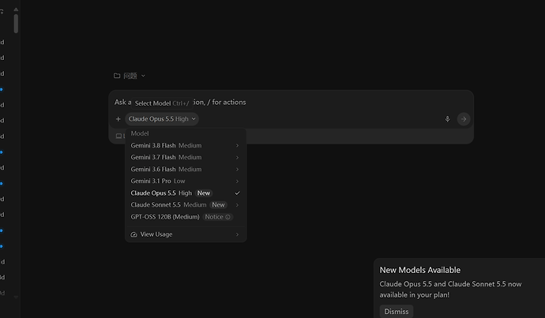Click the sidebar scrollbar thumb

(16, 23)
